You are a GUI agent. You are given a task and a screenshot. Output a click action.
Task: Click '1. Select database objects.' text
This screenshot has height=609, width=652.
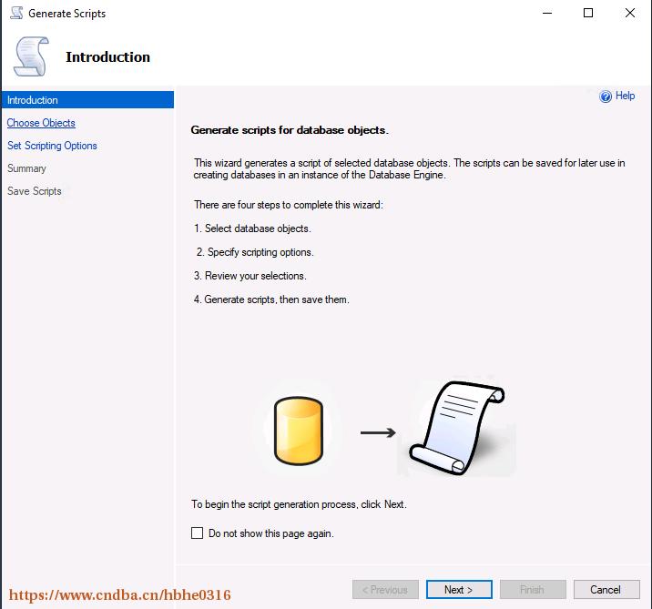point(252,228)
